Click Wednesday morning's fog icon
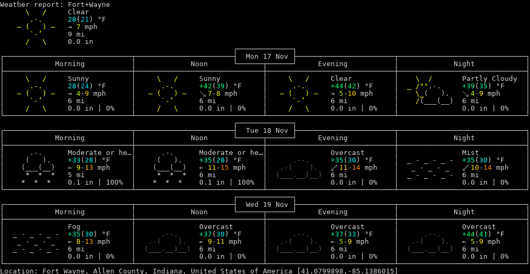The image size is (530, 274). 36,242
